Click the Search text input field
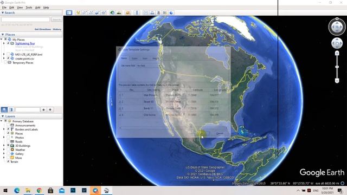 25,19
